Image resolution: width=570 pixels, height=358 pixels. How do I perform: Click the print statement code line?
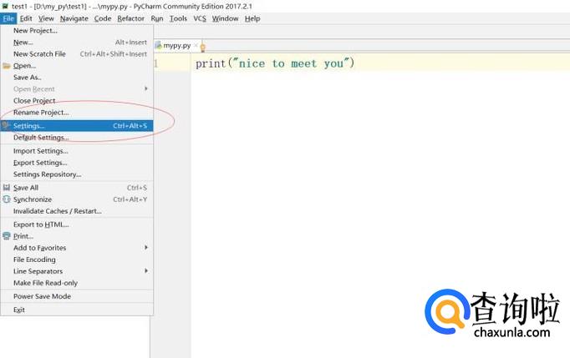click(x=275, y=63)
